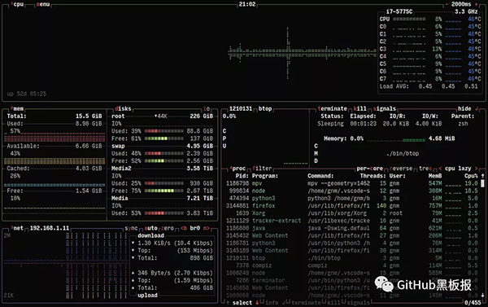Toggle the disks panel header

click(123, 109)
